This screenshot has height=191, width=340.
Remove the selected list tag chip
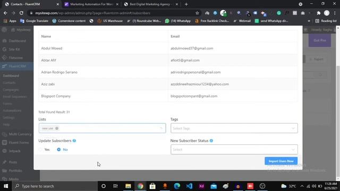pyautogui.click(x=57, y=128)
